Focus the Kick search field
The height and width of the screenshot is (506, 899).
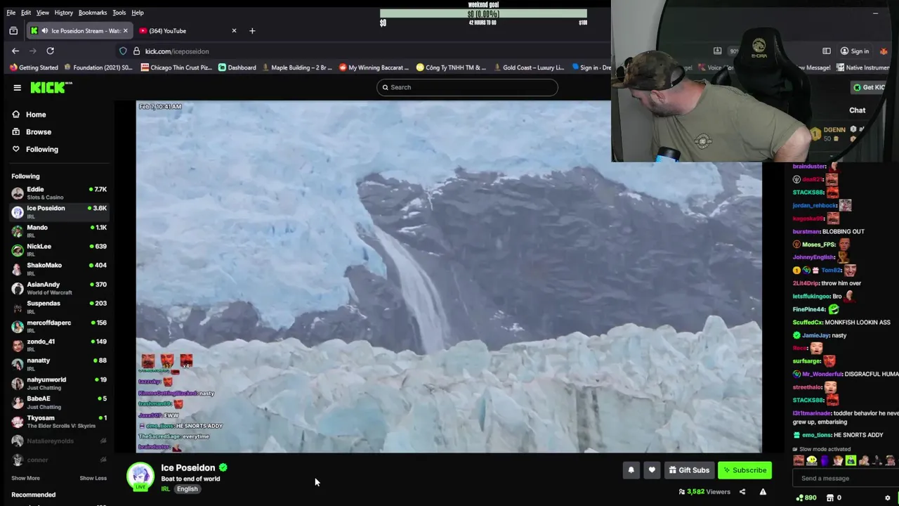tap(467, 87)
